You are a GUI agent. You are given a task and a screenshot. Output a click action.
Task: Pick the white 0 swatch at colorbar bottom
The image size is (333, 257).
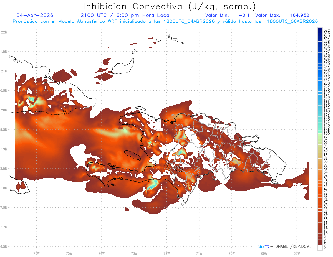320,248
